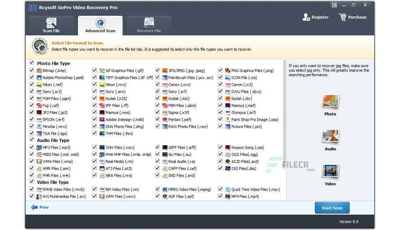Click the Canon (.cr2) icon
397x230 pixels.
click(227, 85)
